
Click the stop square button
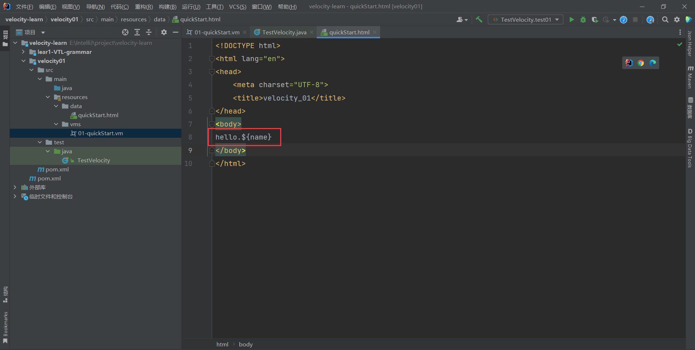tap(635, 20)
